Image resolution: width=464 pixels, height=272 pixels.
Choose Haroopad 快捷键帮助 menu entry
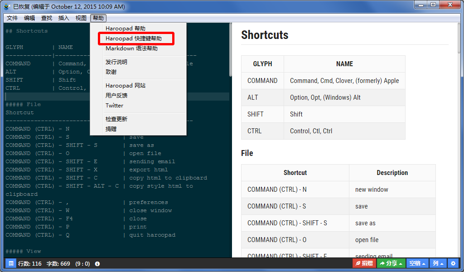point(138,39)
